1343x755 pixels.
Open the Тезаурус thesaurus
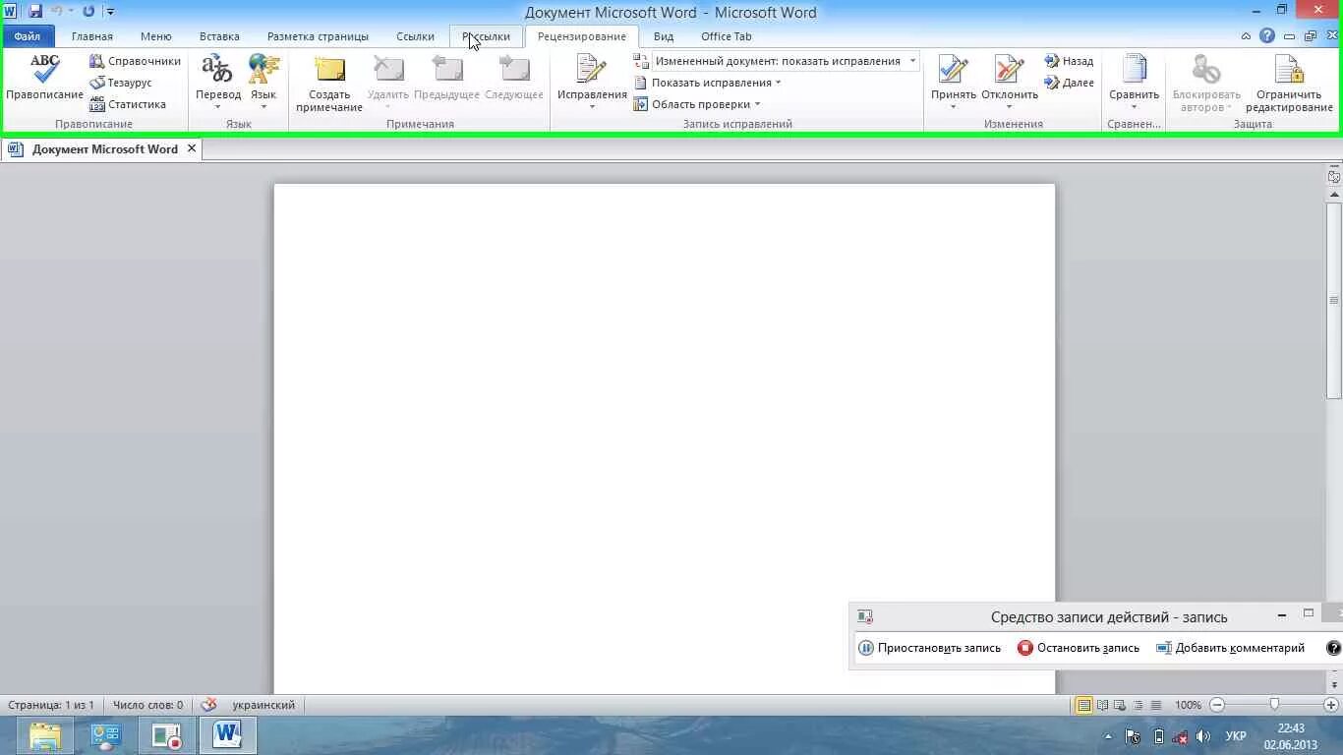tap(121, 83)
